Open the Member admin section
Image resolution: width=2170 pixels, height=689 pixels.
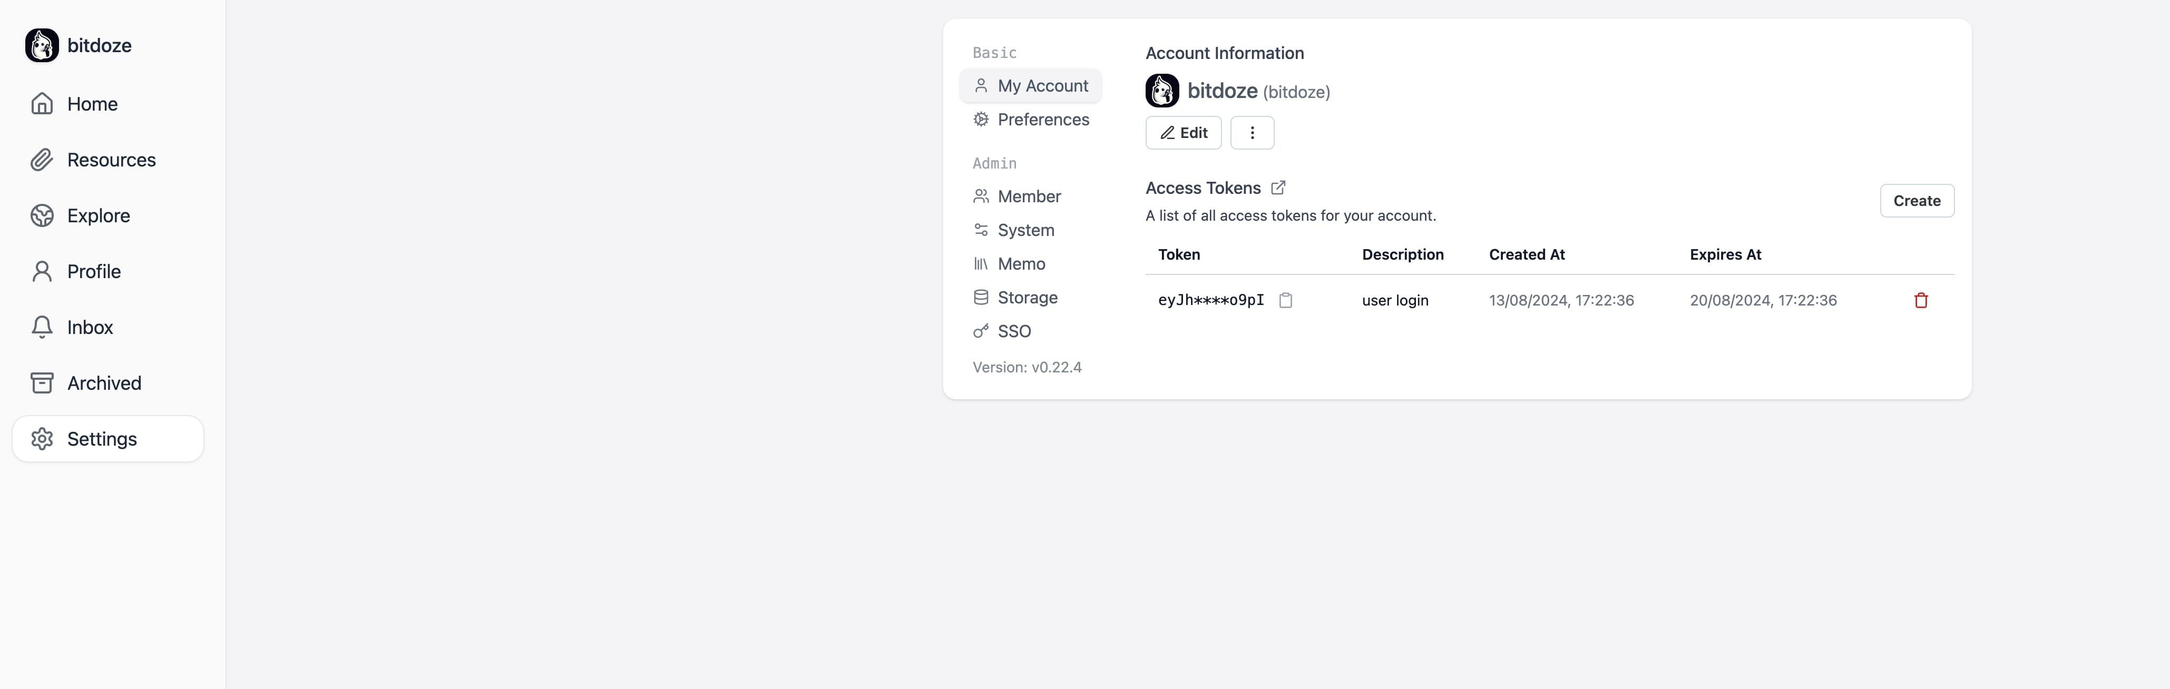[x=1029, y=196]
